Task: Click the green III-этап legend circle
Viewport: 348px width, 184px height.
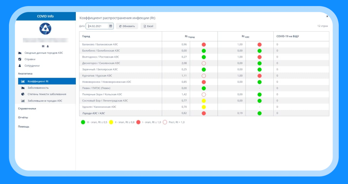Action: [x=83, y=122]
